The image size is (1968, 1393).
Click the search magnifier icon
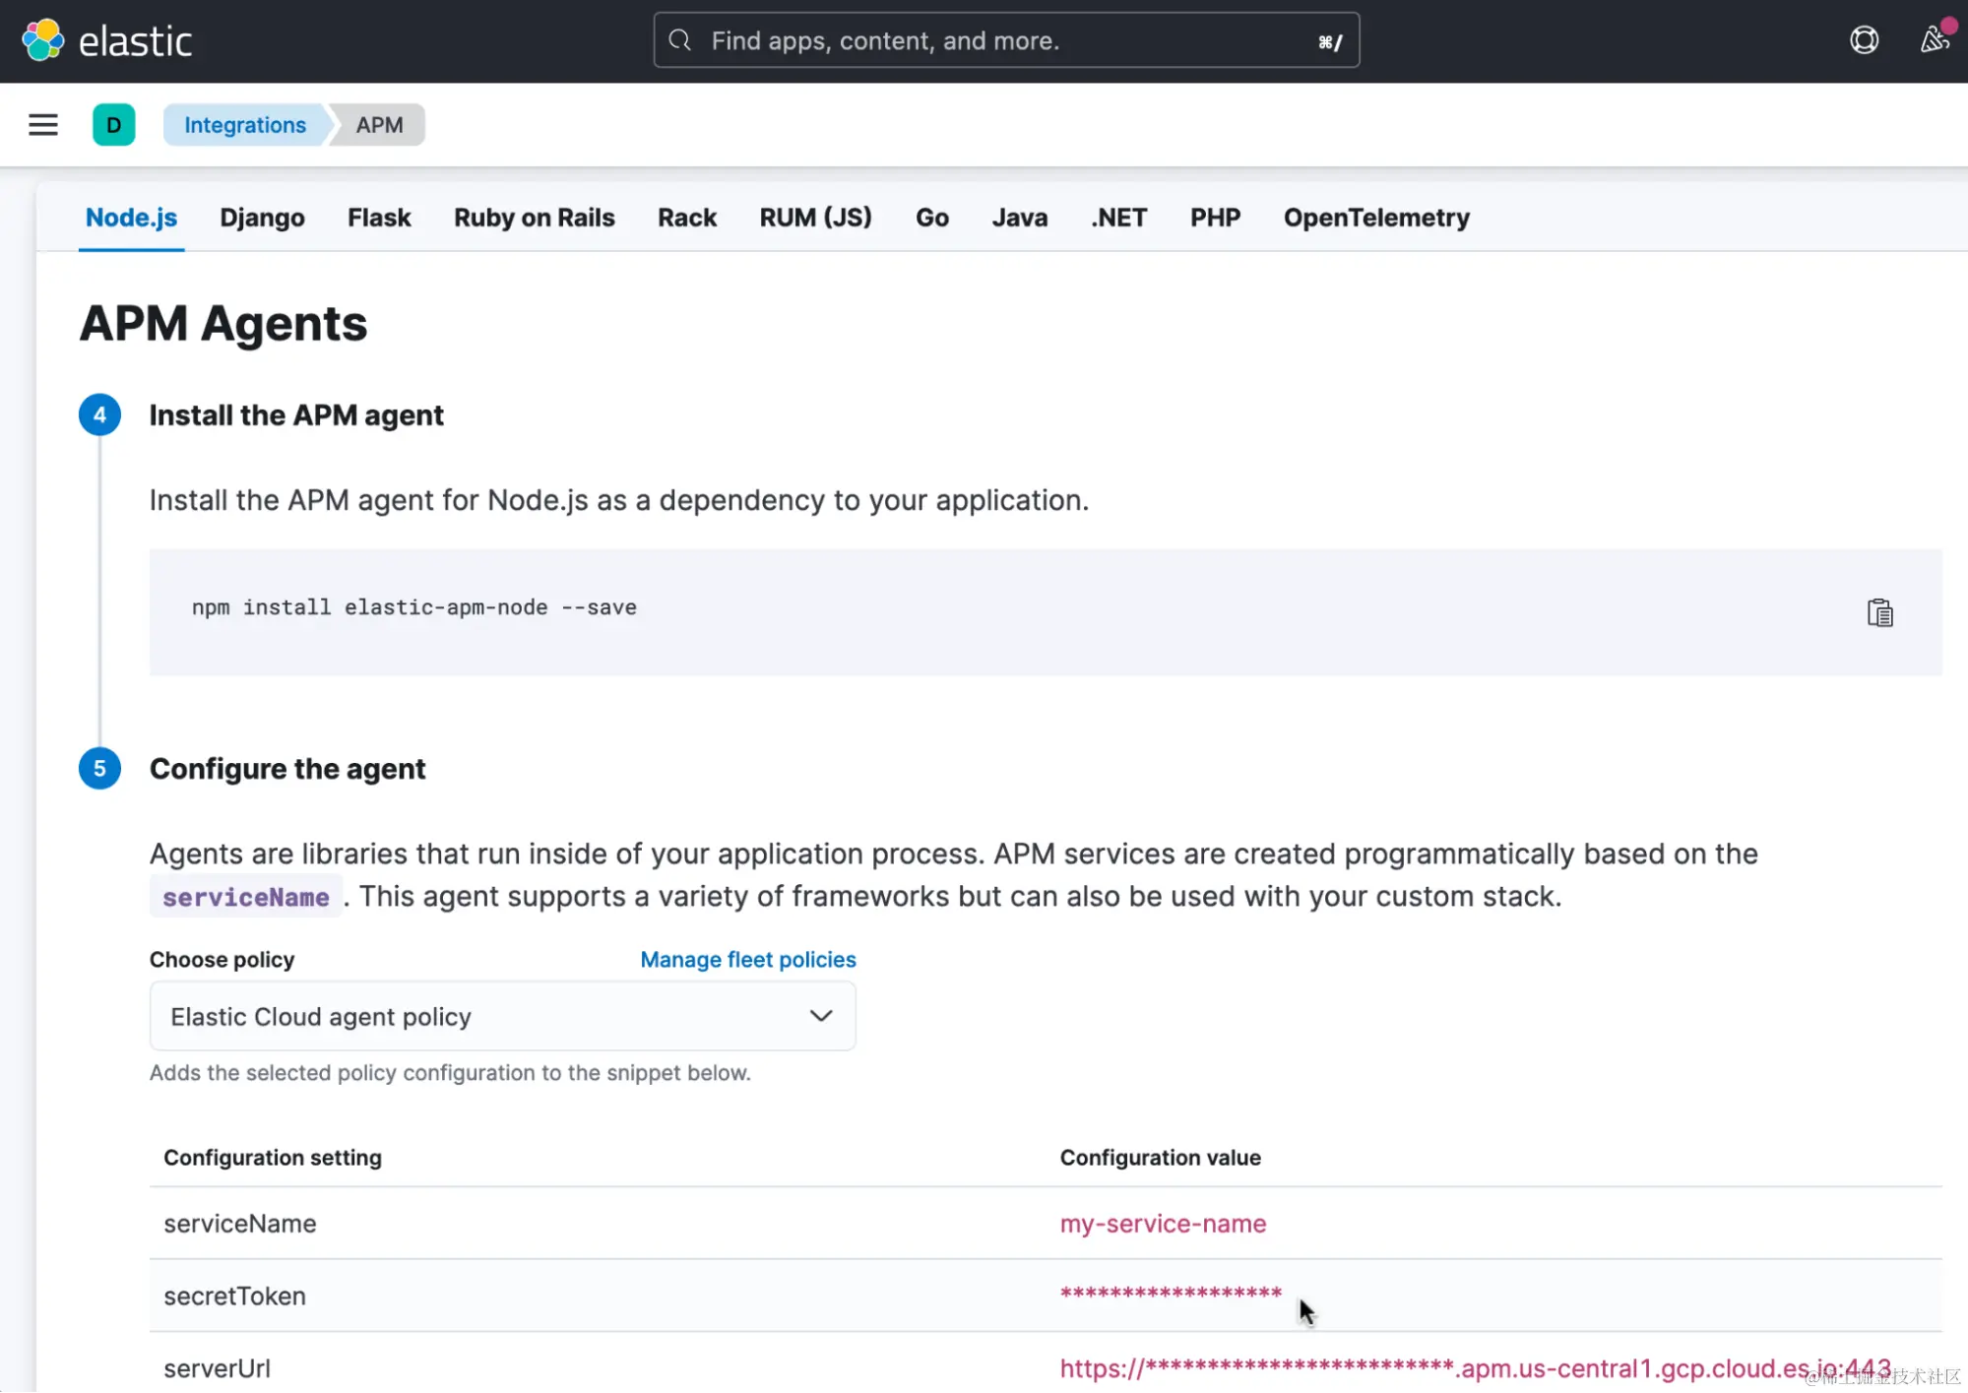point(679,40)
